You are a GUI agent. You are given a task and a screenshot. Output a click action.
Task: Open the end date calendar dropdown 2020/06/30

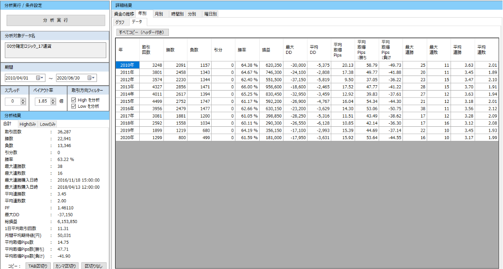coord(91,78)
